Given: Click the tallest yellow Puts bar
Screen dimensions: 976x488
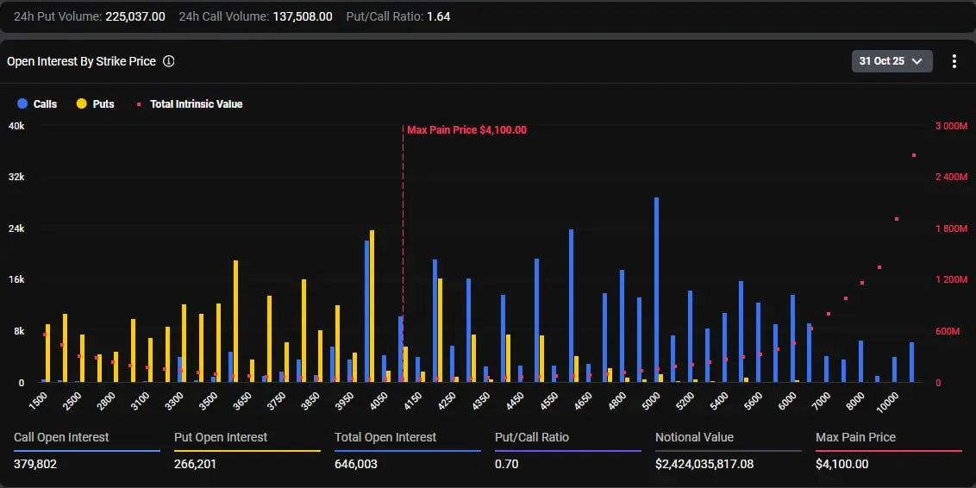Looking at the screenshot, I should point(372,306).
